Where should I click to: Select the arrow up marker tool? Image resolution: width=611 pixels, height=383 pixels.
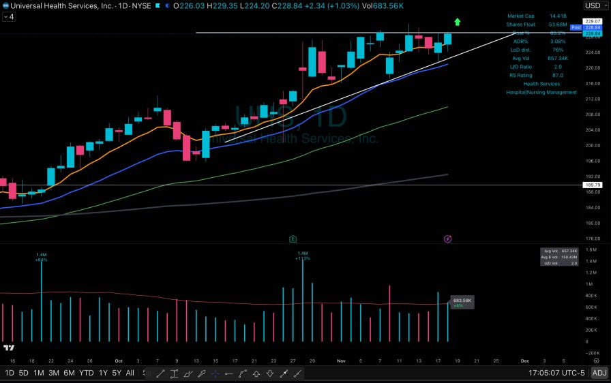256,374
